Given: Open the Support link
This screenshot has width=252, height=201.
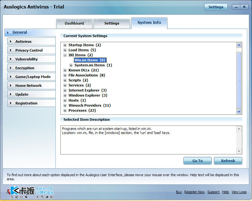Looking at the screenshot, I should click(x=213, y=192).
